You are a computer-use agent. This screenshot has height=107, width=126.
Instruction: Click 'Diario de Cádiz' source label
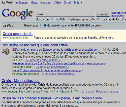tap(22, 67)
